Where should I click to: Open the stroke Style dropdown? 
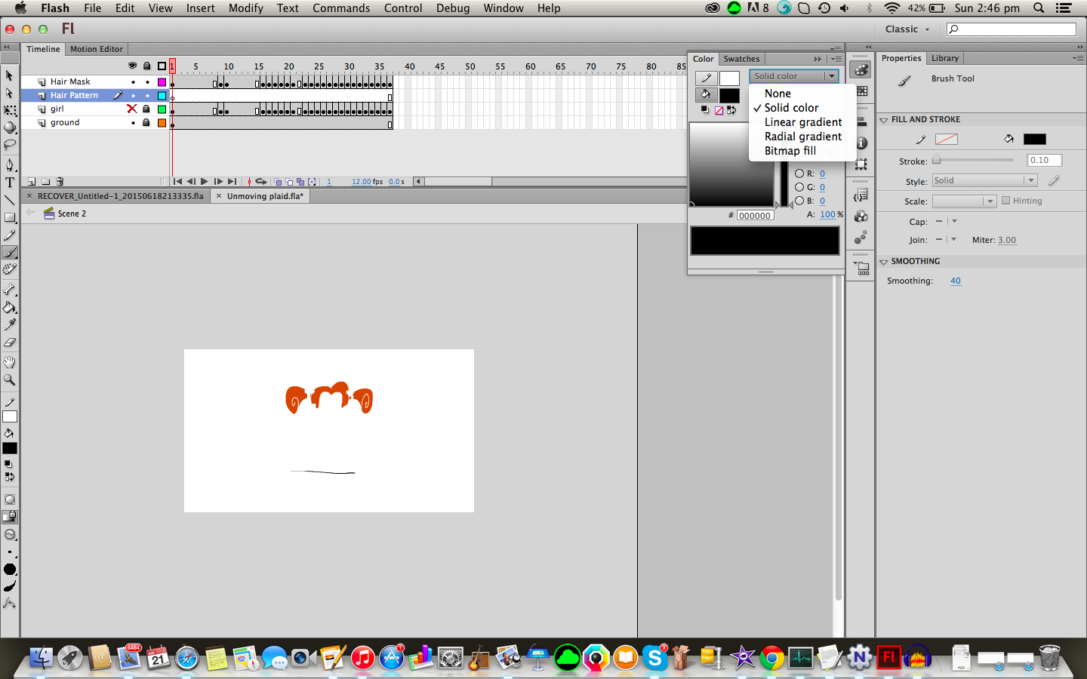coord(984,180)
